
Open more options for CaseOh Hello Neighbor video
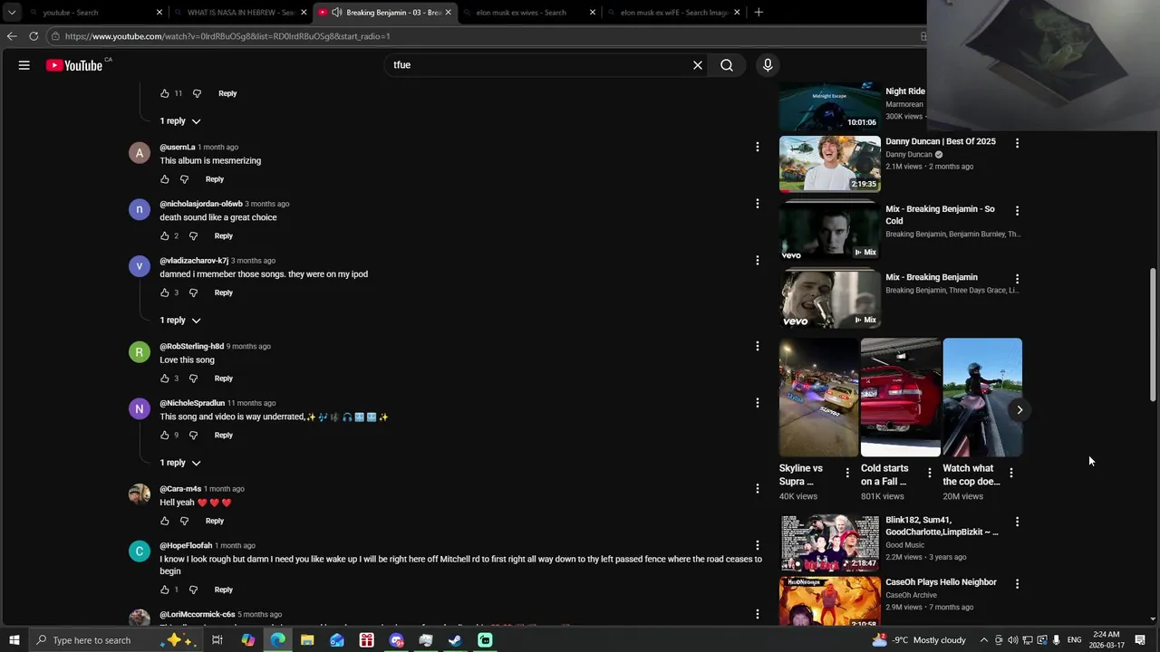(1017, 584)
